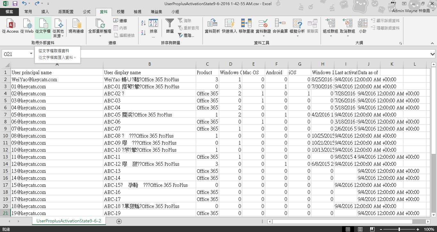Undo the last action

coord(25,4)
